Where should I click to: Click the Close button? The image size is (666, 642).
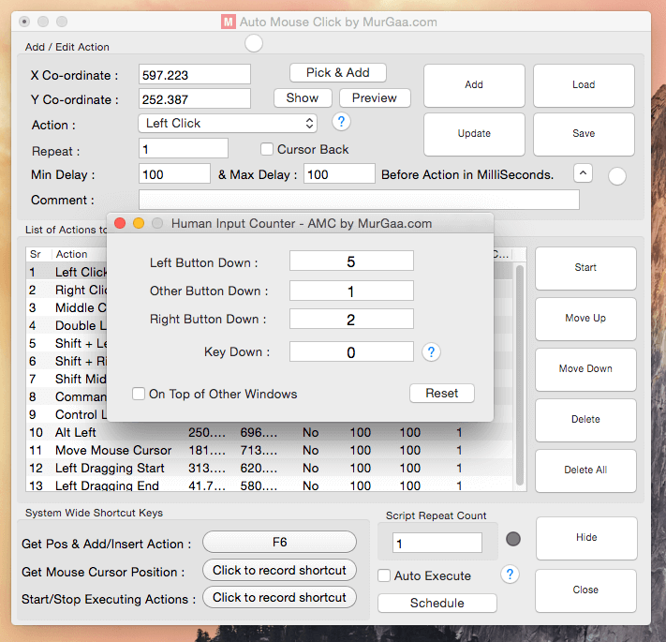click(585, 590)
